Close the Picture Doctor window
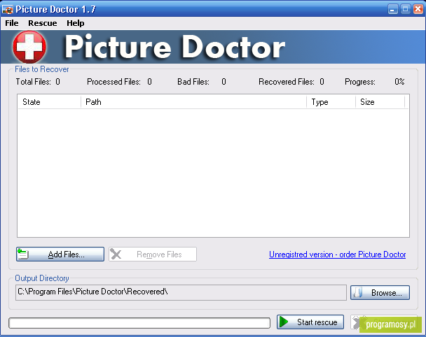The height and width of the screenshot is (337, 426). (418, 10)
